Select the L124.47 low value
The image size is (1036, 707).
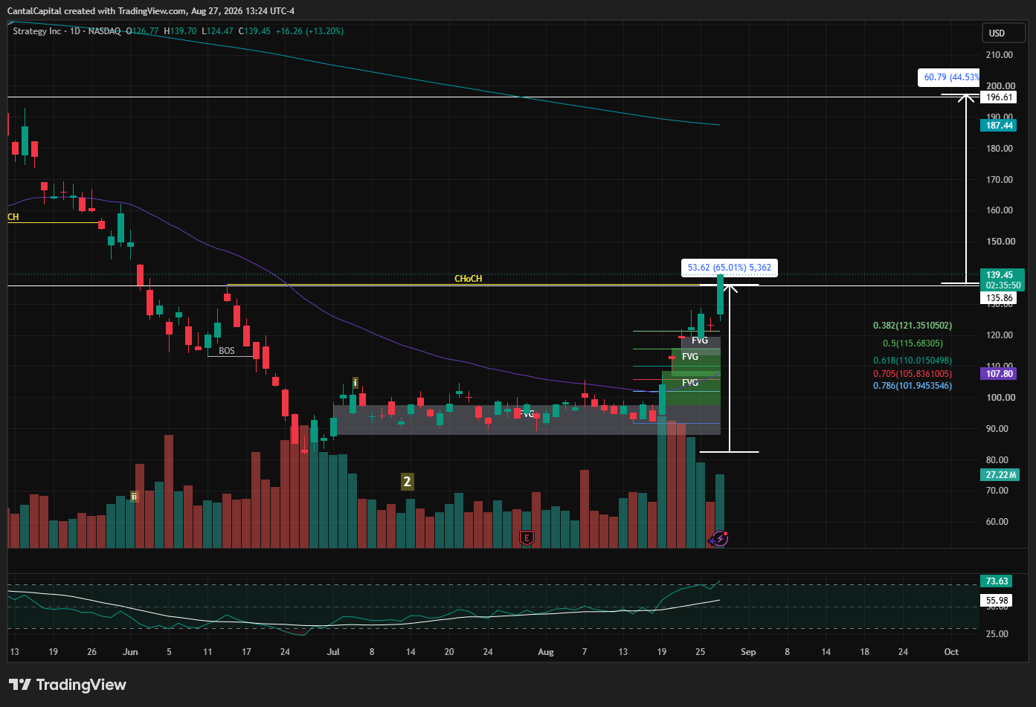coord(217,31)
